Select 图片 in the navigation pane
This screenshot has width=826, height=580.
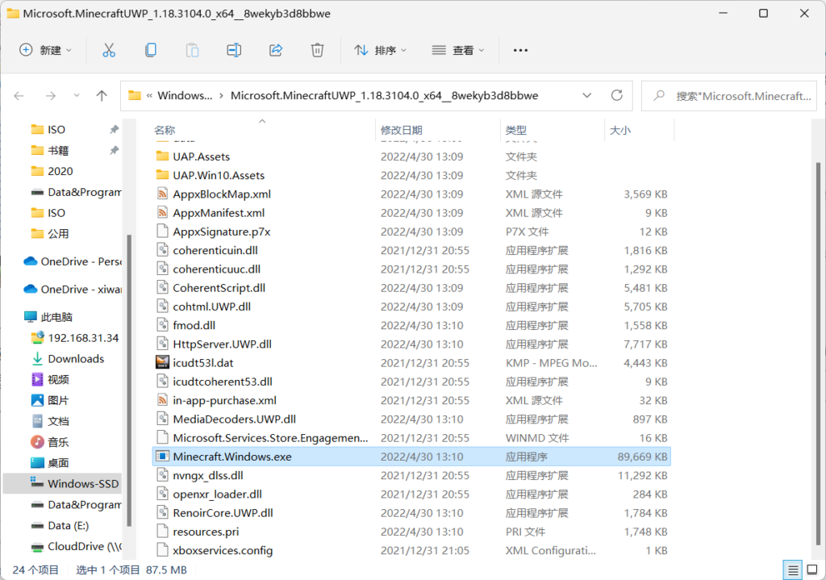point(58,400)
